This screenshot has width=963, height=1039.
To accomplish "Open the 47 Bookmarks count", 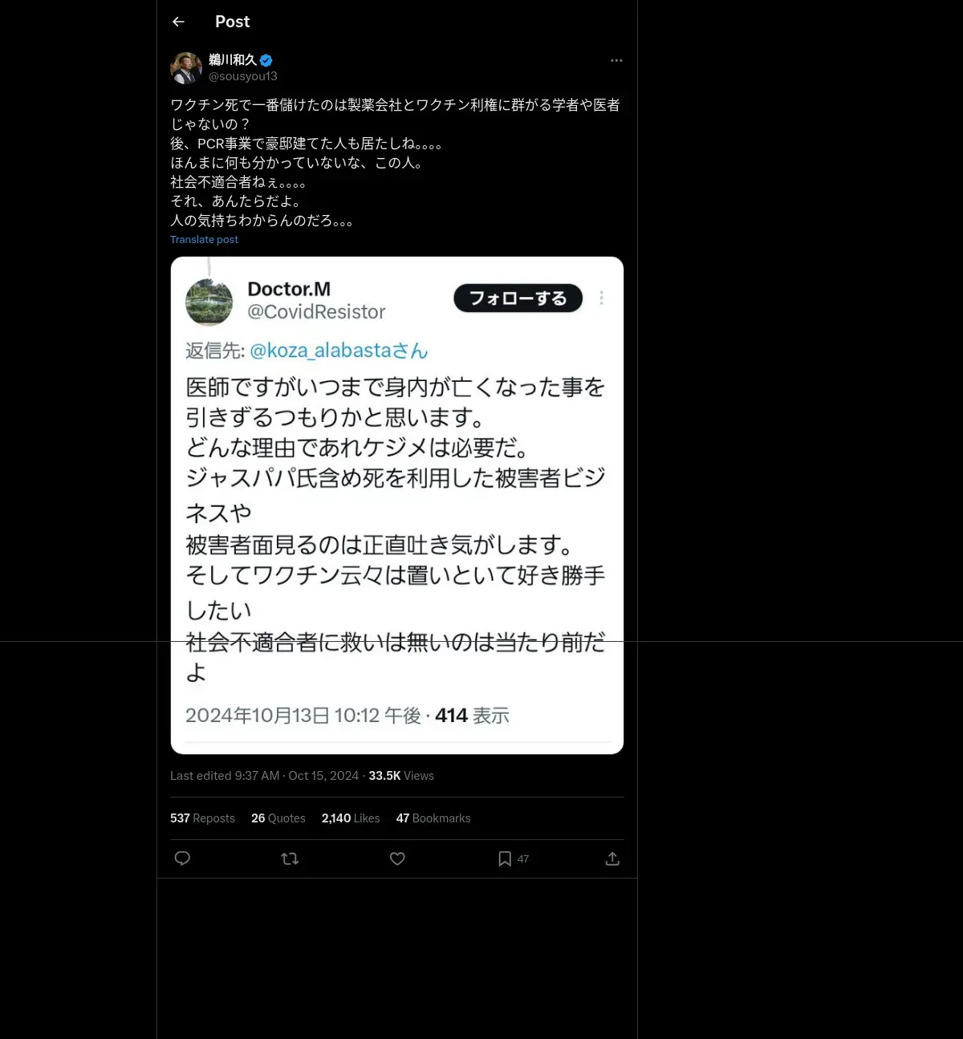I will click(x=433, y=818).
